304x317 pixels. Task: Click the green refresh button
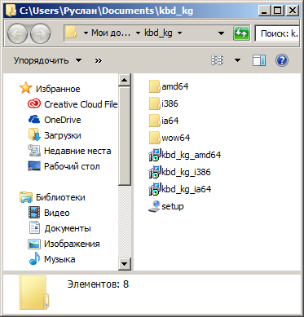(x=241, y=33)
